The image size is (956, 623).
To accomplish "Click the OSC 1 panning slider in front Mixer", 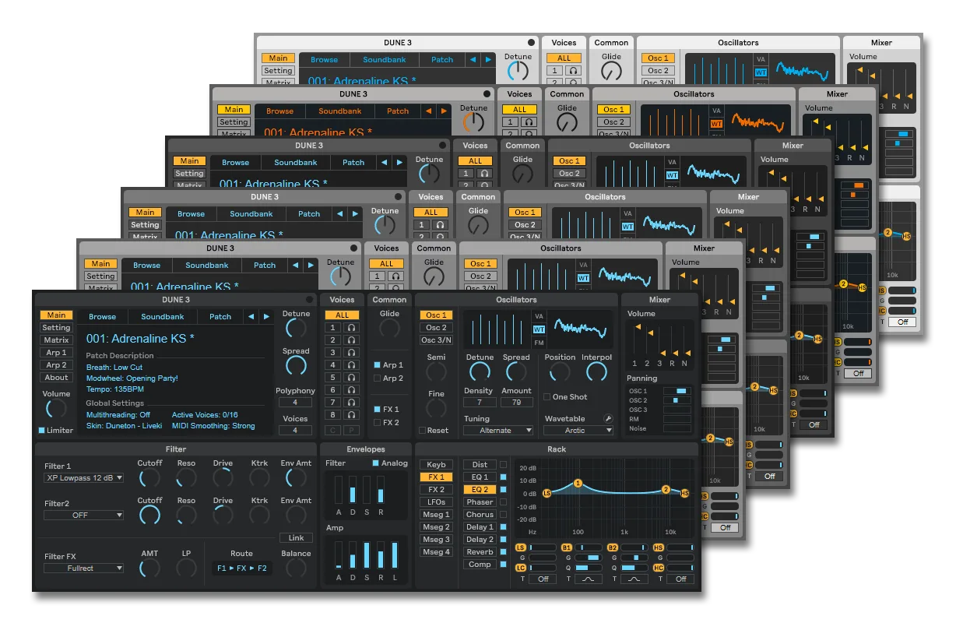I will [679, 391].
